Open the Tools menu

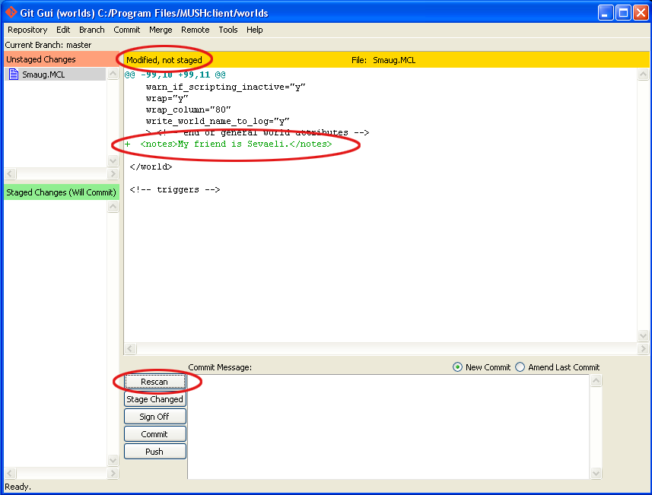tap(228, 30)
